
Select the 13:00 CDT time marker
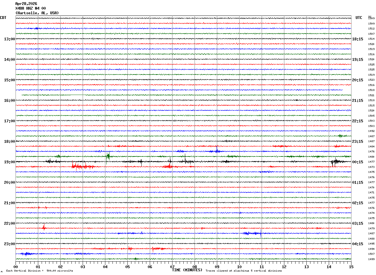(9, 39)
